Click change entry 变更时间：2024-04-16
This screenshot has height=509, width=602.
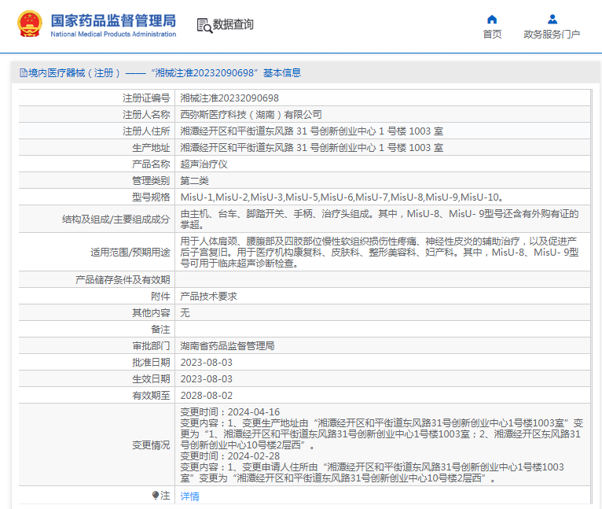[230, 412]
